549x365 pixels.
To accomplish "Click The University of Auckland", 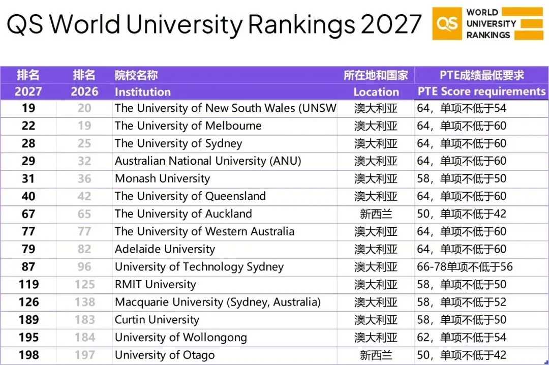I will 183,214.
